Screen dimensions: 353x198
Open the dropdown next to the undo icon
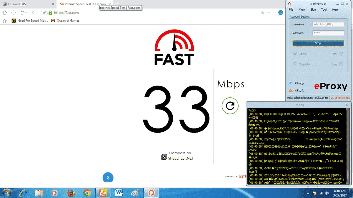pyautogui.click(x=26, y=13)
